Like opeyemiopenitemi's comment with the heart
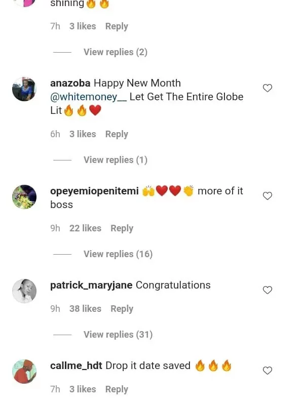The image size is (304, 405). 268,196
